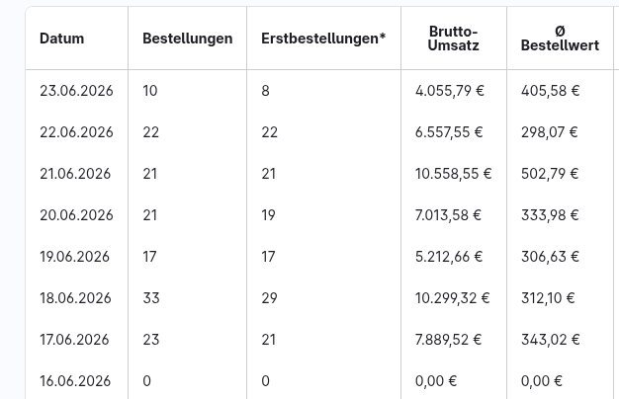The width and height of the screenshot is (619, 399).
Task: Click the 502,79 € average order value
Action: (x=550, y=174)
